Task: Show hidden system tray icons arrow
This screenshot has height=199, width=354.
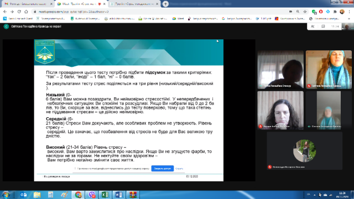Action: [315, 195]
